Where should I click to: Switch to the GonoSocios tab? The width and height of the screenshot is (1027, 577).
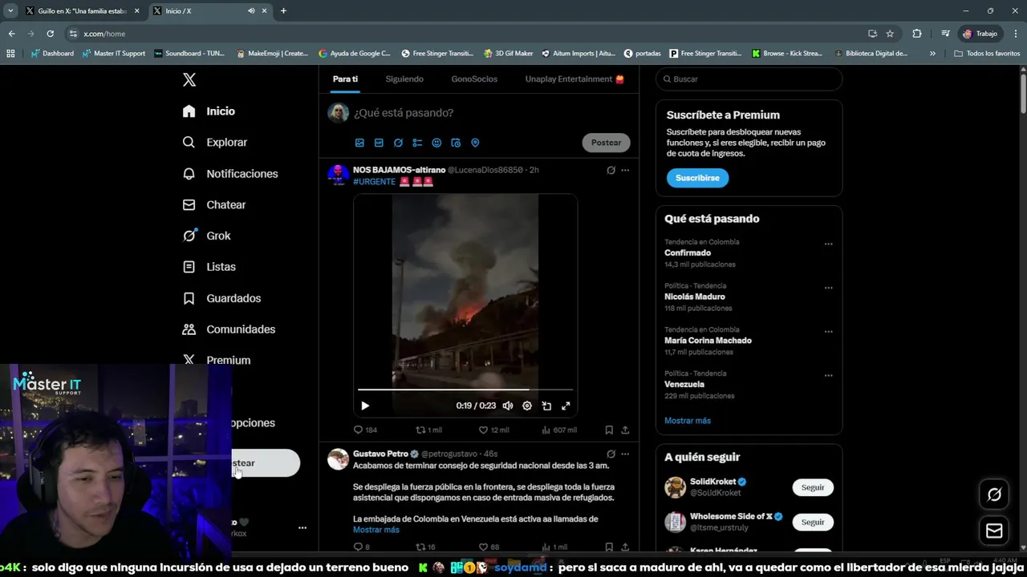(x=474, y=79)
